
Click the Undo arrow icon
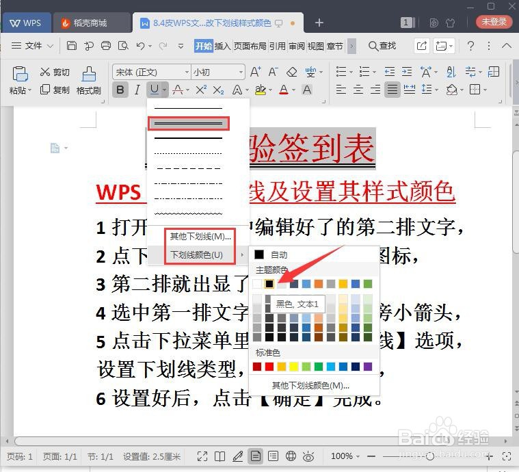pos(141,46)
